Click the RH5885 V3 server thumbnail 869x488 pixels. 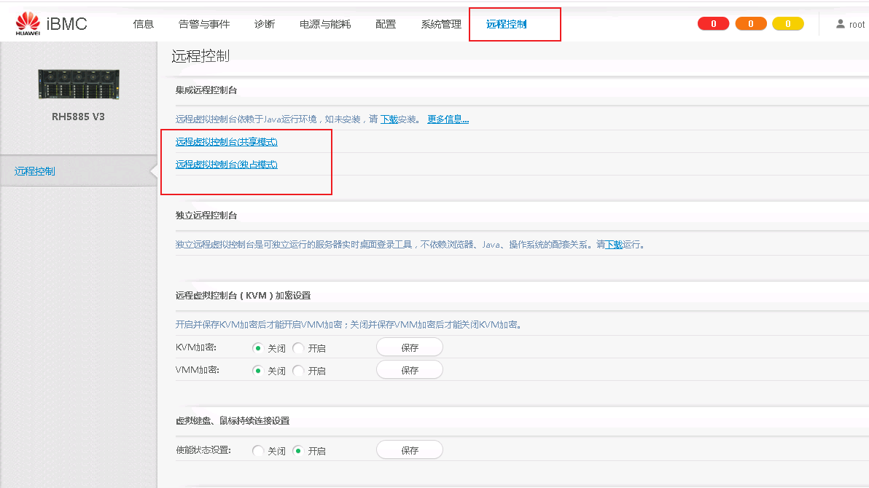[x=78, y=82]
